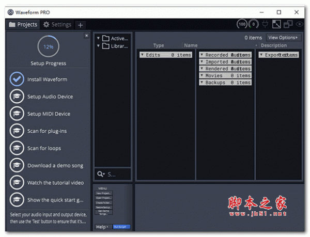Click the Install Waveform checkmark icon
Viewport: 310px width, 237px height.
point(17,79)
